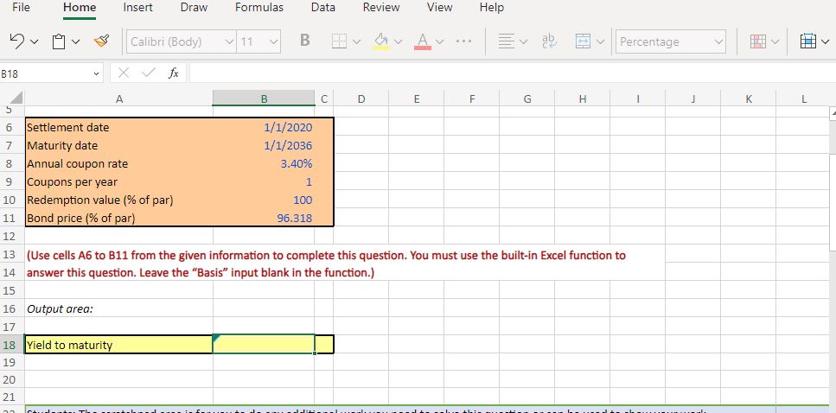Click inside the formula bar
The width and height of the screenshot is (836, 413).
[512, 74]
